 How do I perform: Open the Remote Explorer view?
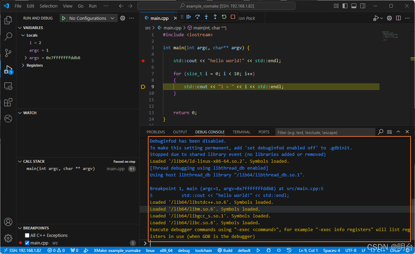tap(8, 86)
